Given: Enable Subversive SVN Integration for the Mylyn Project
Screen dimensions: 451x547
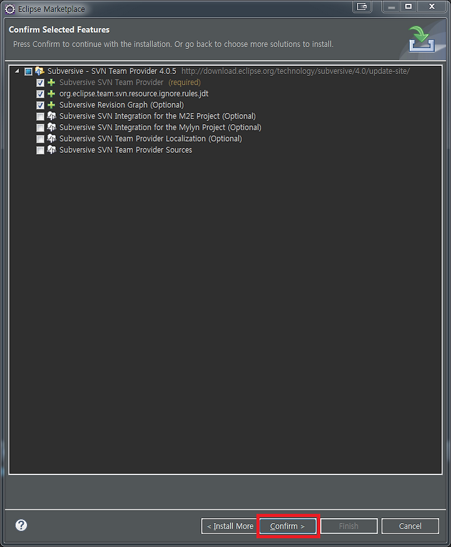Looking at the screenshot, I should click(x=41, y=128).
